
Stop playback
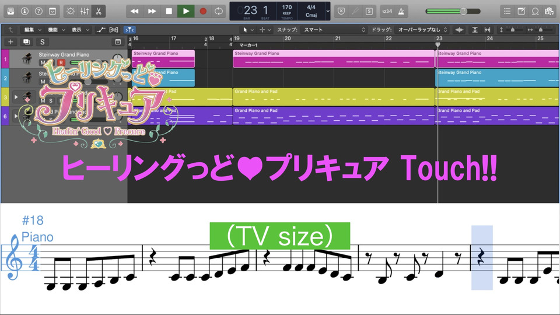169,12
